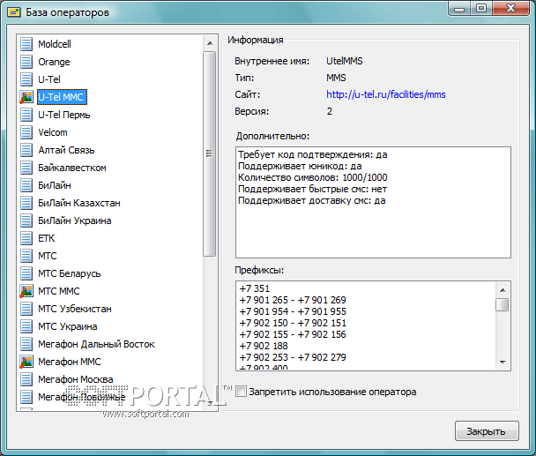
Task: Click the Мегафон Дальний Восток icon
Action: 26,344
